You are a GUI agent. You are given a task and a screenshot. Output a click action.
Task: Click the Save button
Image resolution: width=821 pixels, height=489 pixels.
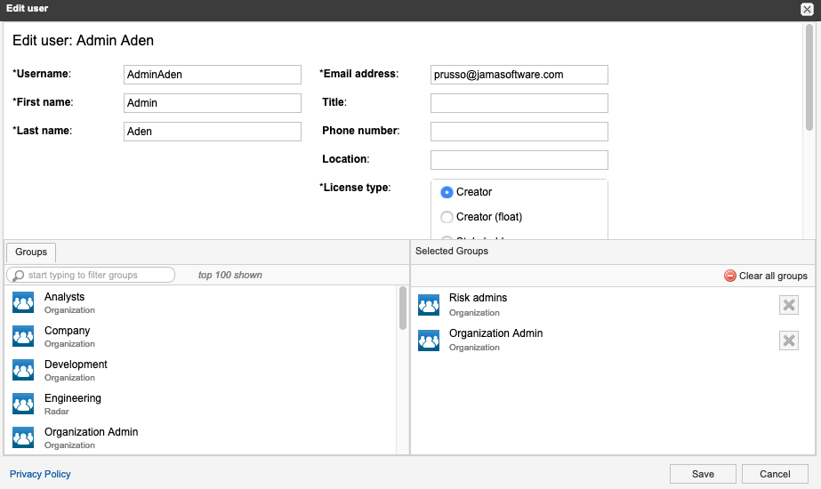pyautogui.click(x=703, y=474)
